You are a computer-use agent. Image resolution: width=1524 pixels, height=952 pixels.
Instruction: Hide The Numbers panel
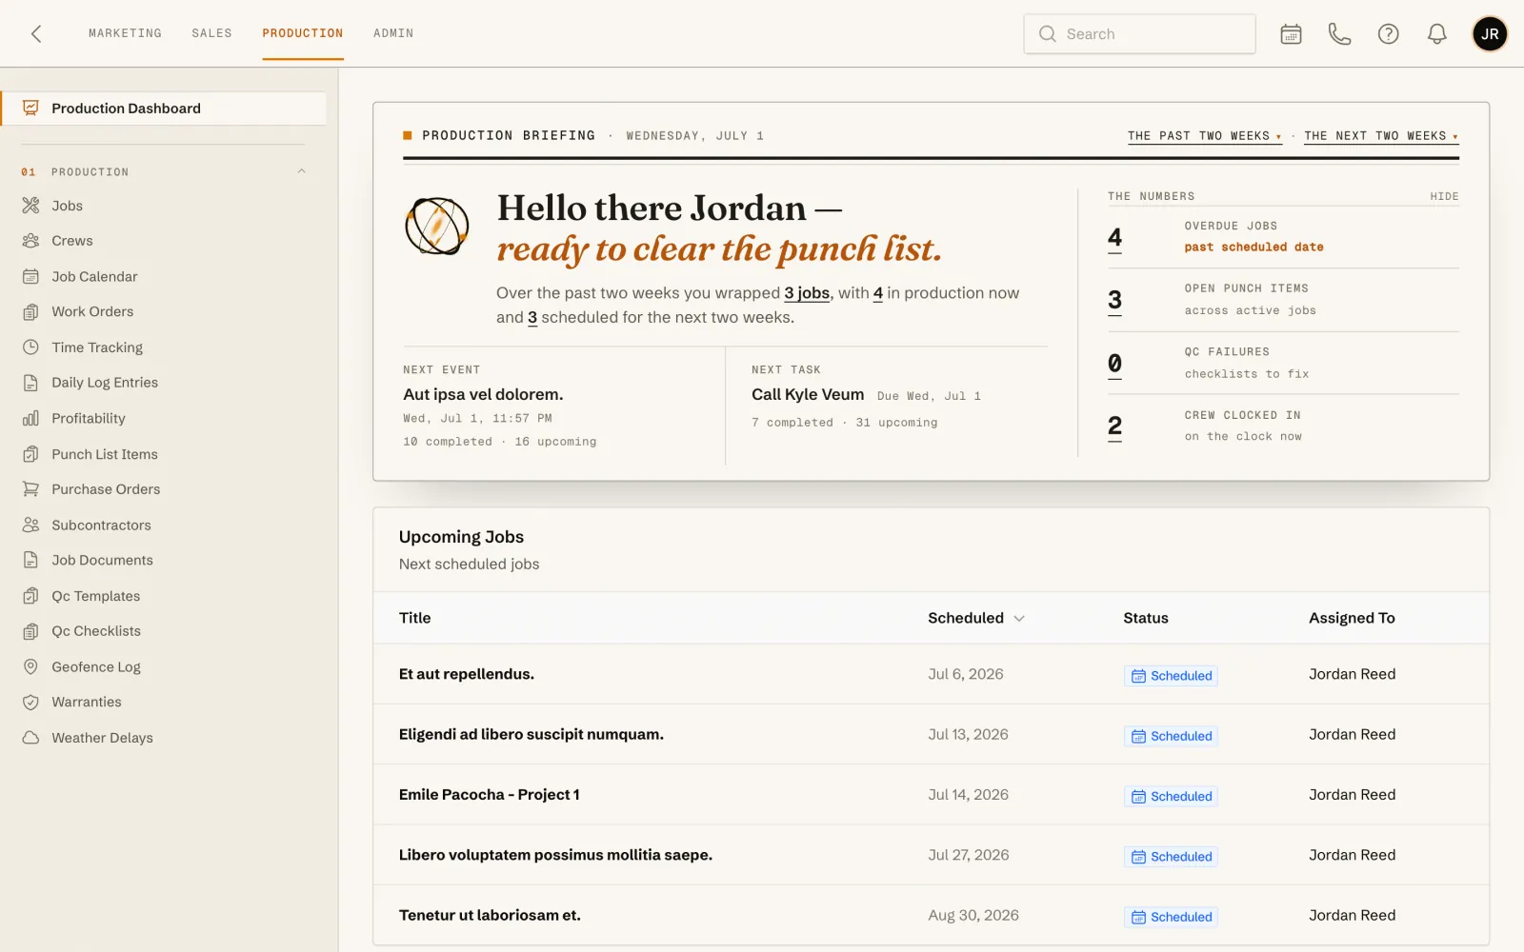(1444, 196)
